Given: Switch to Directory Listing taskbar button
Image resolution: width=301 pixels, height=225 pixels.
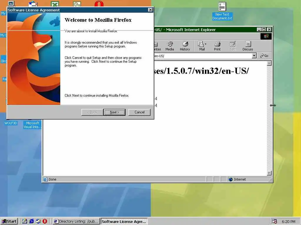Looking at the screenshot, I should tap(76, 221).
